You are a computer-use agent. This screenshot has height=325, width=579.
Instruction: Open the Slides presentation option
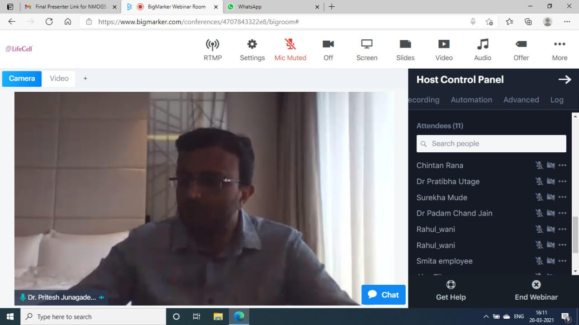405,50
